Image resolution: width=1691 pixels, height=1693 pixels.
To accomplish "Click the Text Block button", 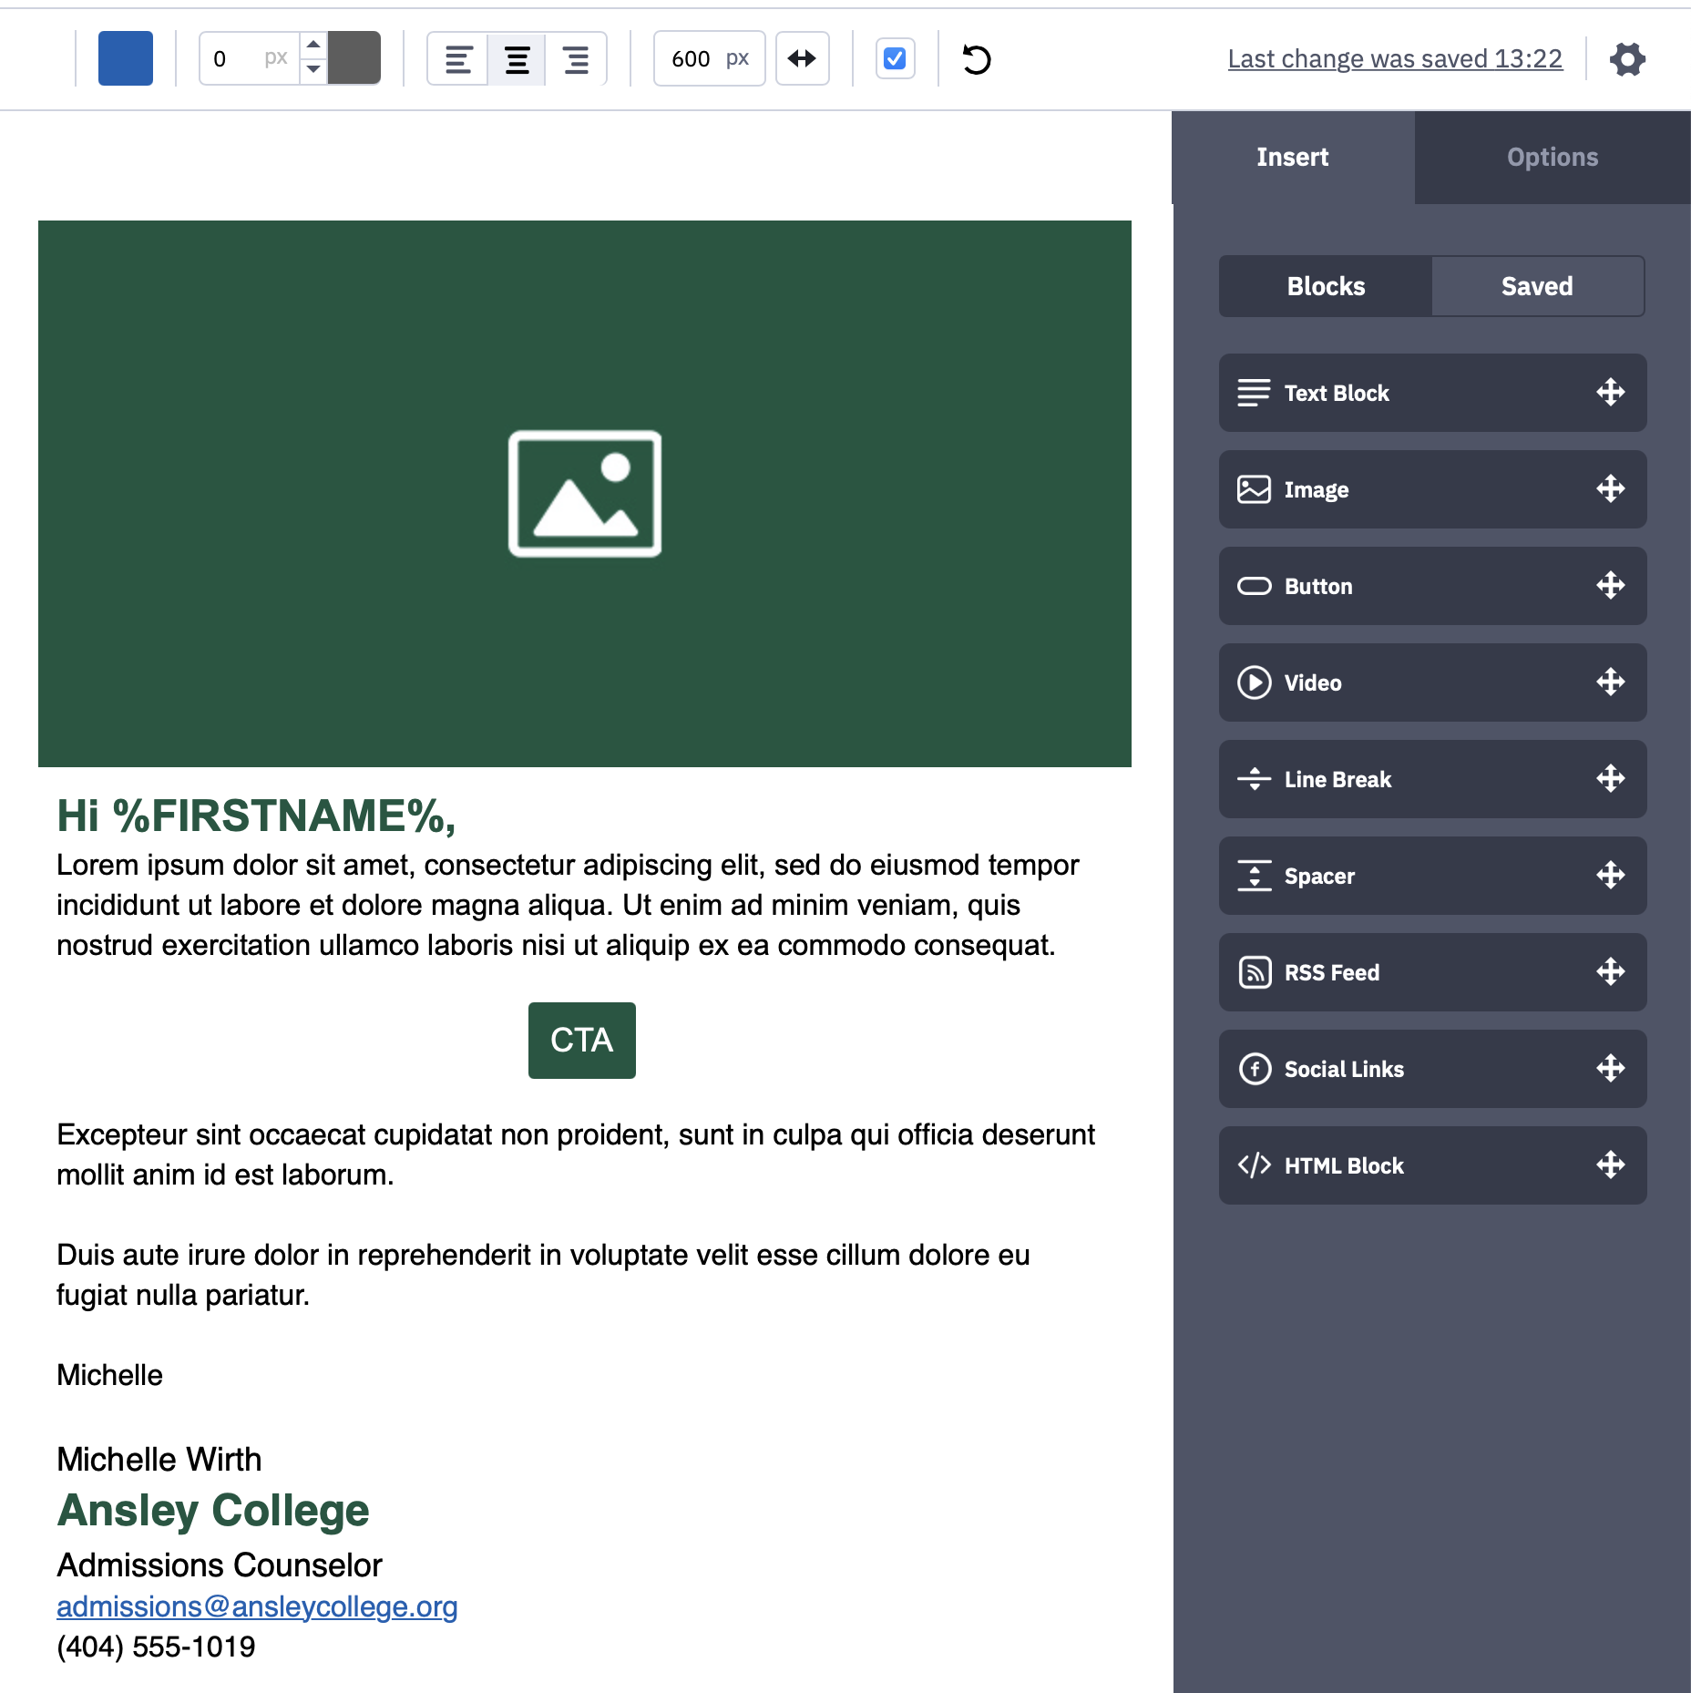I will click(x=1432, y=393).
